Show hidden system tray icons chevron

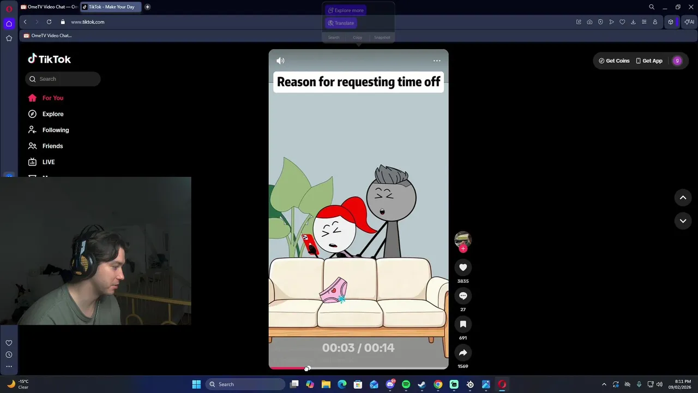coord(604,384)
